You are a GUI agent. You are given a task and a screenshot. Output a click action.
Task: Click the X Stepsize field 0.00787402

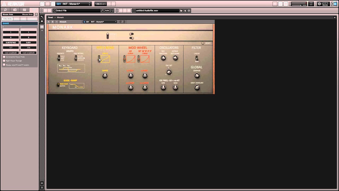click(11, 42)
